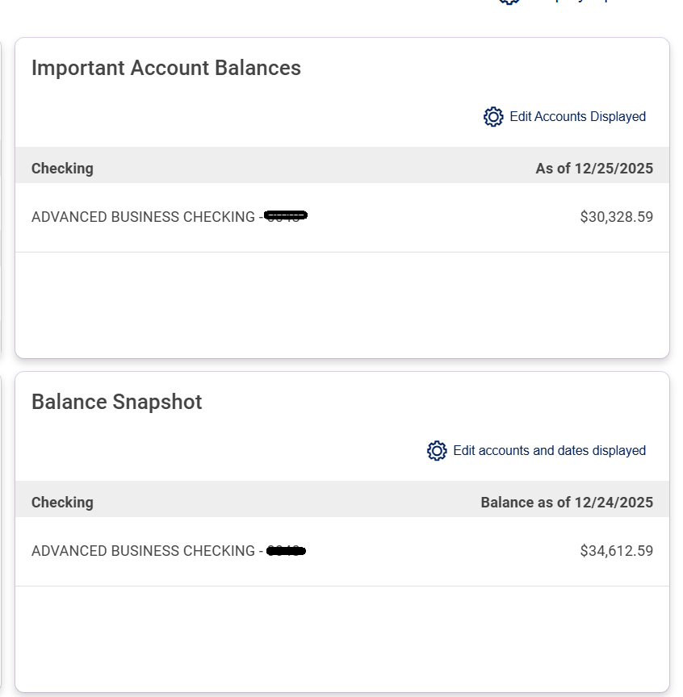
Task: Click the Balance as of 12/24/2025 label
Action: pos(567,503)
